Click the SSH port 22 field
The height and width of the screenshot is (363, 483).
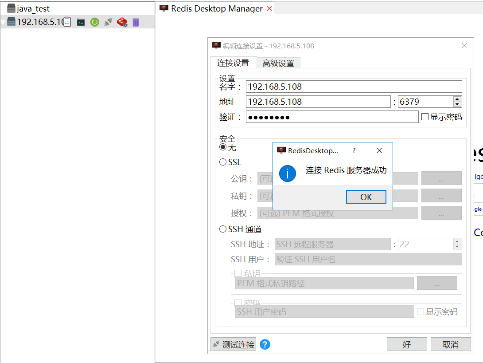pyautogui.click(x=426, y=244)
